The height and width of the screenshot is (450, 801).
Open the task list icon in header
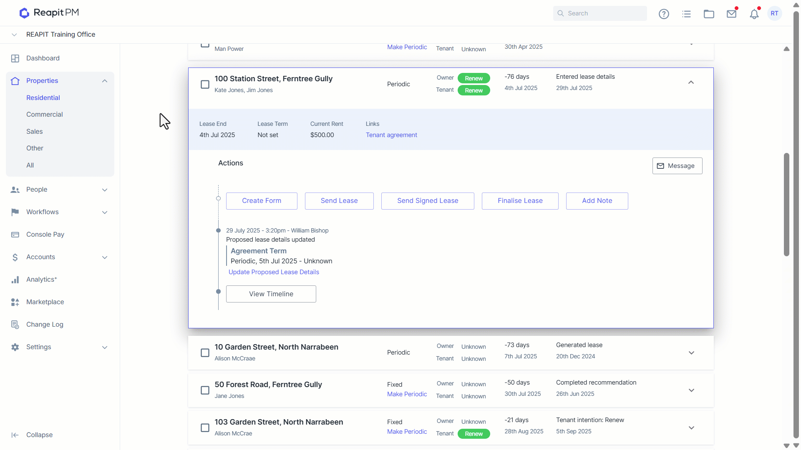(686, 14)
